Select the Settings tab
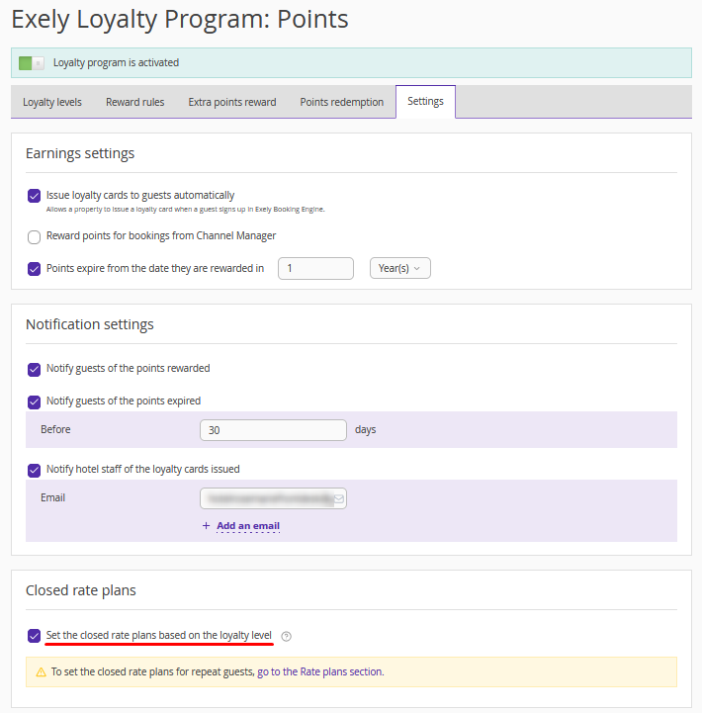702x713 pixels. (425, 101)
